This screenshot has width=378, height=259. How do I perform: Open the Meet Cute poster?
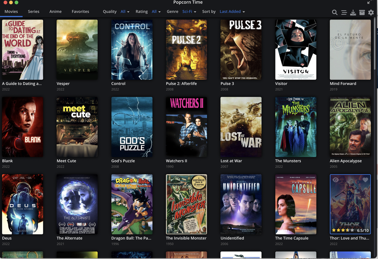coord(77,127)
